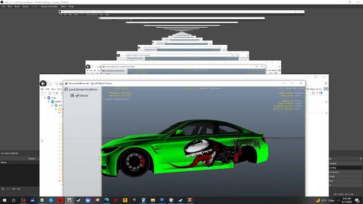Click the OpenIV back arrow button
This screenshot has height=204, width=363.
(43, 83)
